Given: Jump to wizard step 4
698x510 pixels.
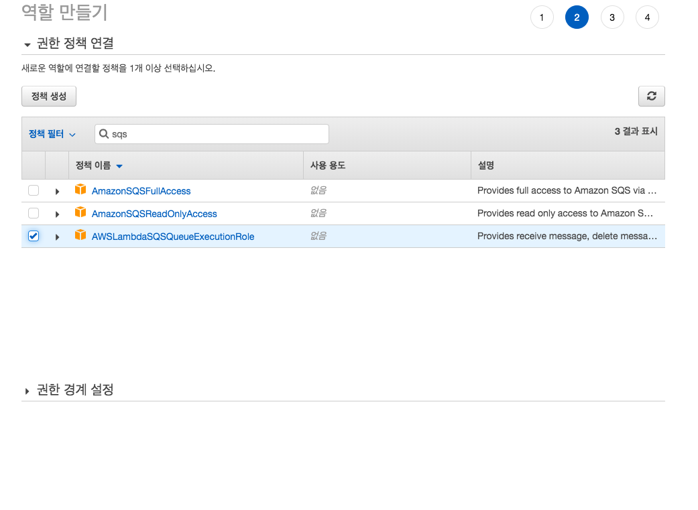Looking at the screenshot, I should pos(647,17).
